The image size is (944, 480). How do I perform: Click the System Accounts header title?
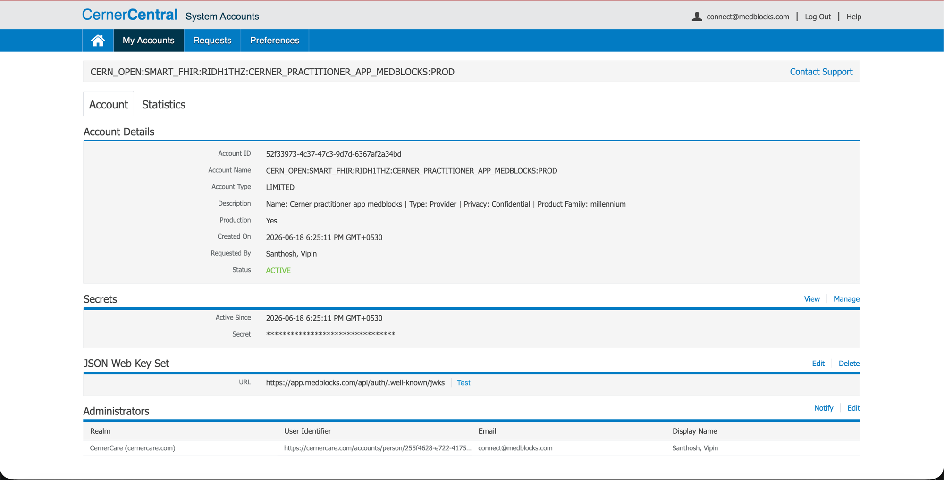point(222,17)
